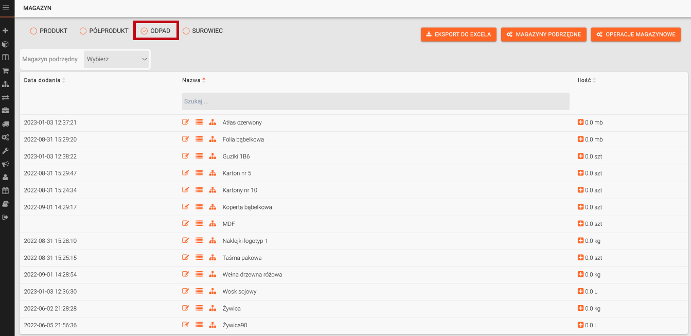Click logout icon in left sidebar

6,217
